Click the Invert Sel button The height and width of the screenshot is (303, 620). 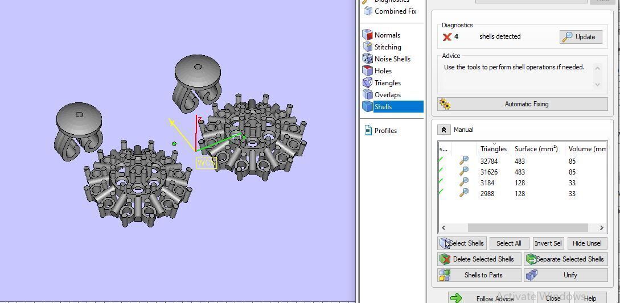(x=548, y=243)
